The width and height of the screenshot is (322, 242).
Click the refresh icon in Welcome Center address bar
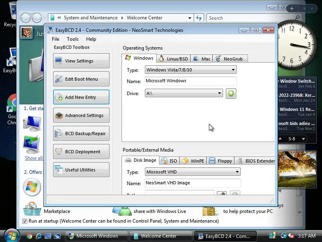tap(198, 18)
